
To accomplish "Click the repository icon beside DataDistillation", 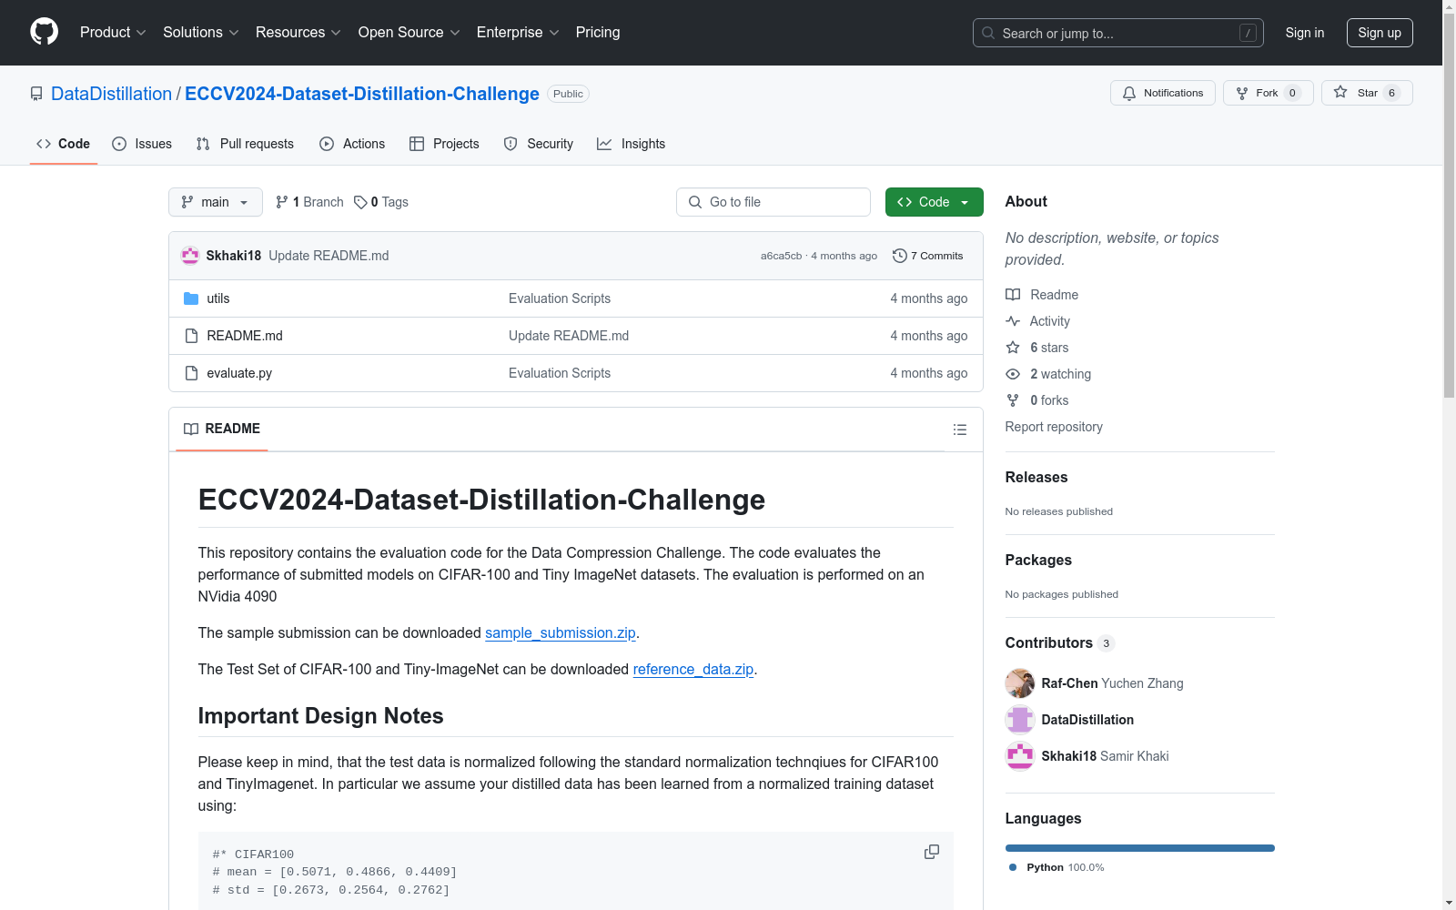I will click(36, 94).
